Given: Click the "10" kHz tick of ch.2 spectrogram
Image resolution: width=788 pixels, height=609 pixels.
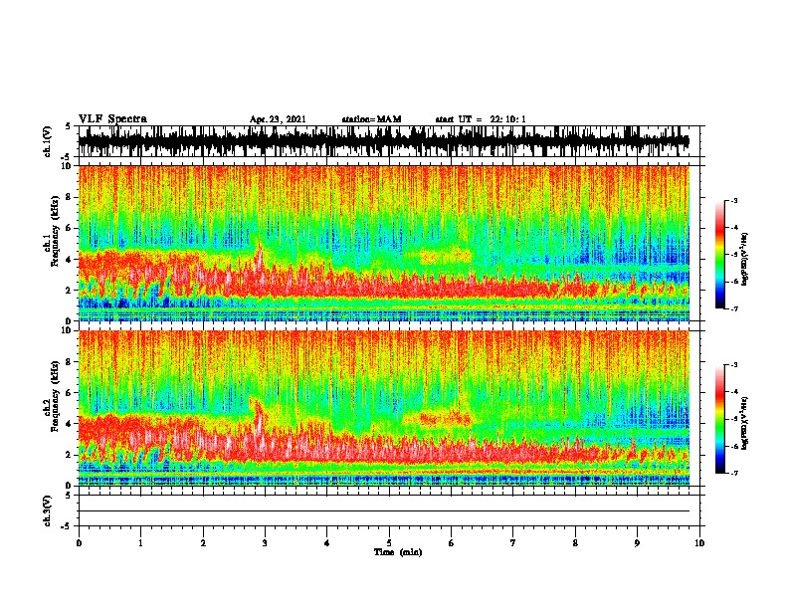Looking at the screenshot, I should [67, 330].
